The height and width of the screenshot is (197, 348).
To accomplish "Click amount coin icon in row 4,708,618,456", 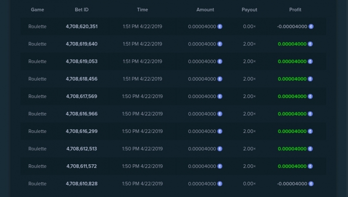I will pos(220,79).
